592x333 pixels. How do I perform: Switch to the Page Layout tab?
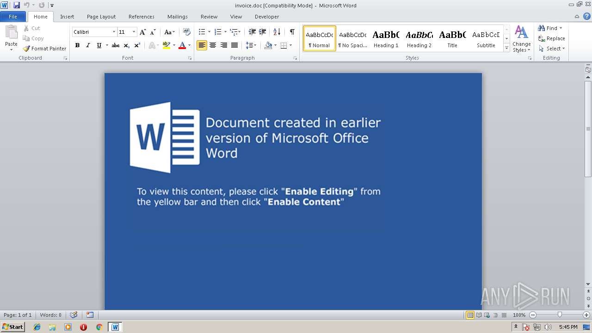coord(101,17)
